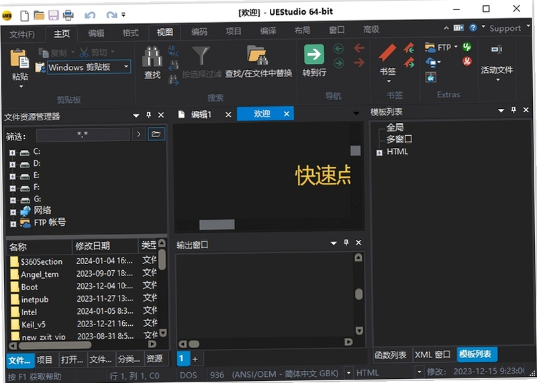This screenshot has width=537, height=383.
Task: Open the 书签 dropdown arrow
Action: tap(389, 81)
